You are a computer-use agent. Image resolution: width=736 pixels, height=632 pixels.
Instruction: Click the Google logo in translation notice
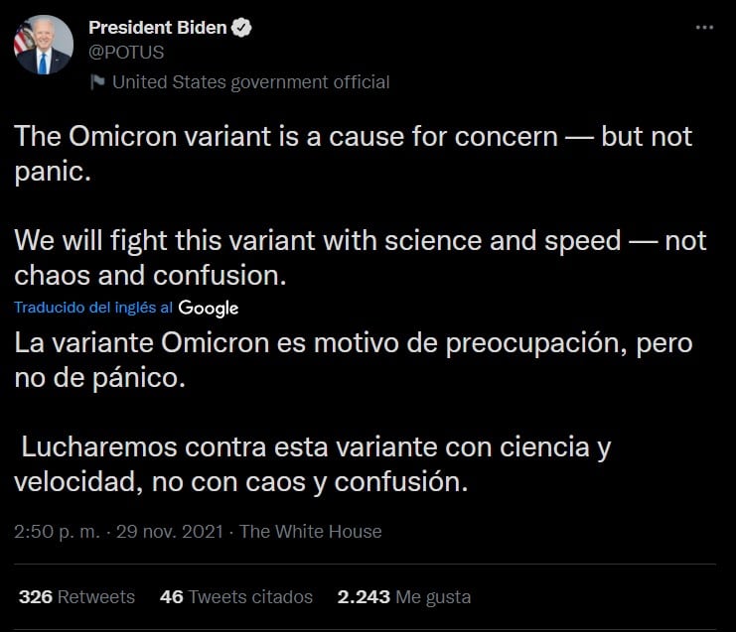pyautogui.click(x=209, y=308)
